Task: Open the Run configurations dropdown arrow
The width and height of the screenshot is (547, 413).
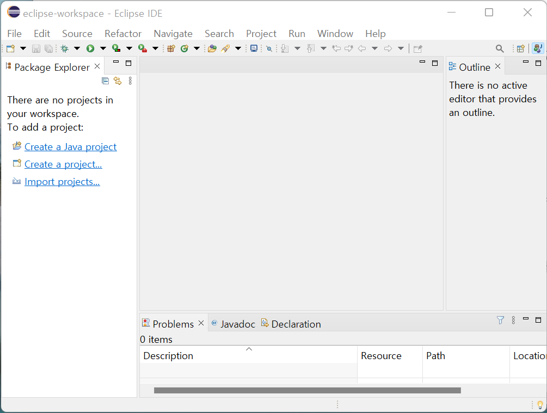Action: coord(103,48)
